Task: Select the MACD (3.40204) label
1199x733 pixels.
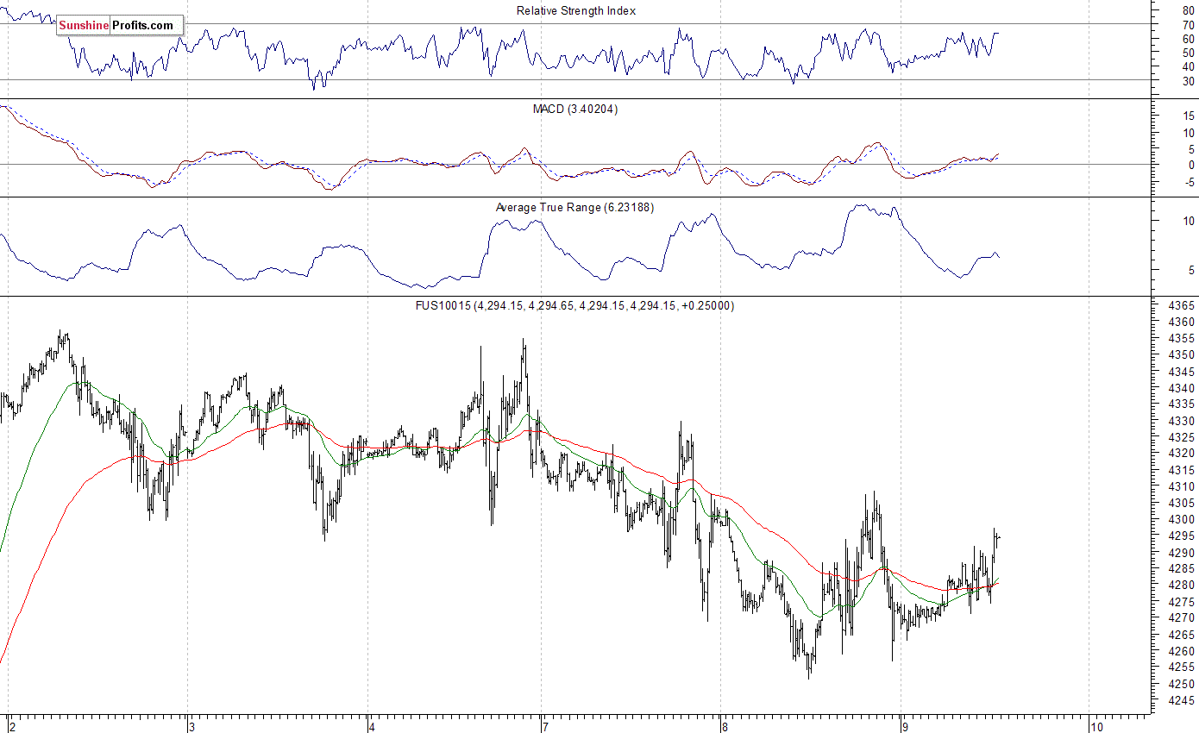Action: tap(575, 109)
